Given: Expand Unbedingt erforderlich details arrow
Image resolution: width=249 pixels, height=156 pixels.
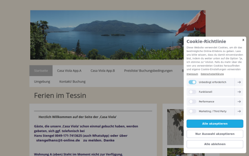Looking at the screenshot, I should [x=239, y=82].
